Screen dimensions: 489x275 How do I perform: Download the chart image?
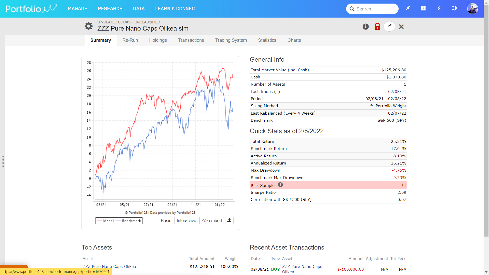(x=229, y=221)
